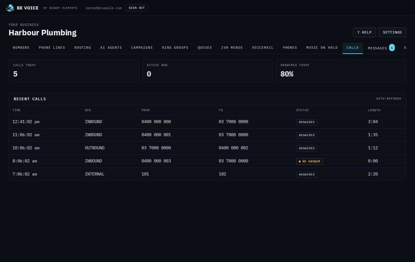Select the active Calls tab
Screen dimensions: 415x262
(353, 48)
